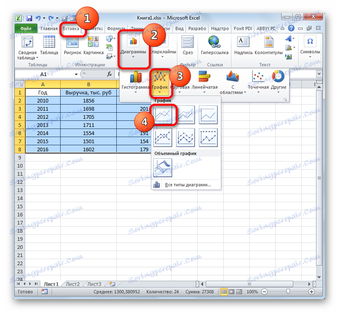Click the zoom slider handle
This screenshot has height=312, width=338.
pos(288,292)
